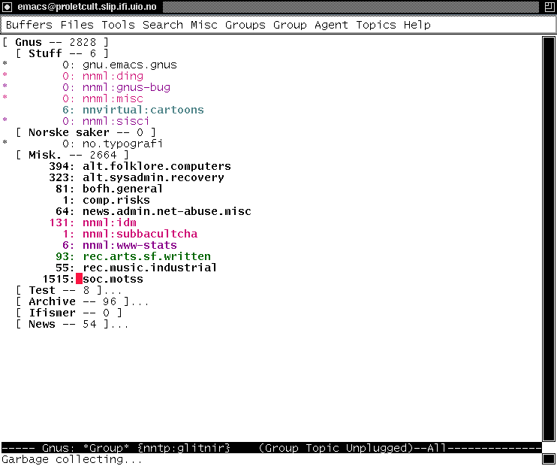The image size is (557, 466).
Task: Open the Tools menu
Action: pos(118,25)
